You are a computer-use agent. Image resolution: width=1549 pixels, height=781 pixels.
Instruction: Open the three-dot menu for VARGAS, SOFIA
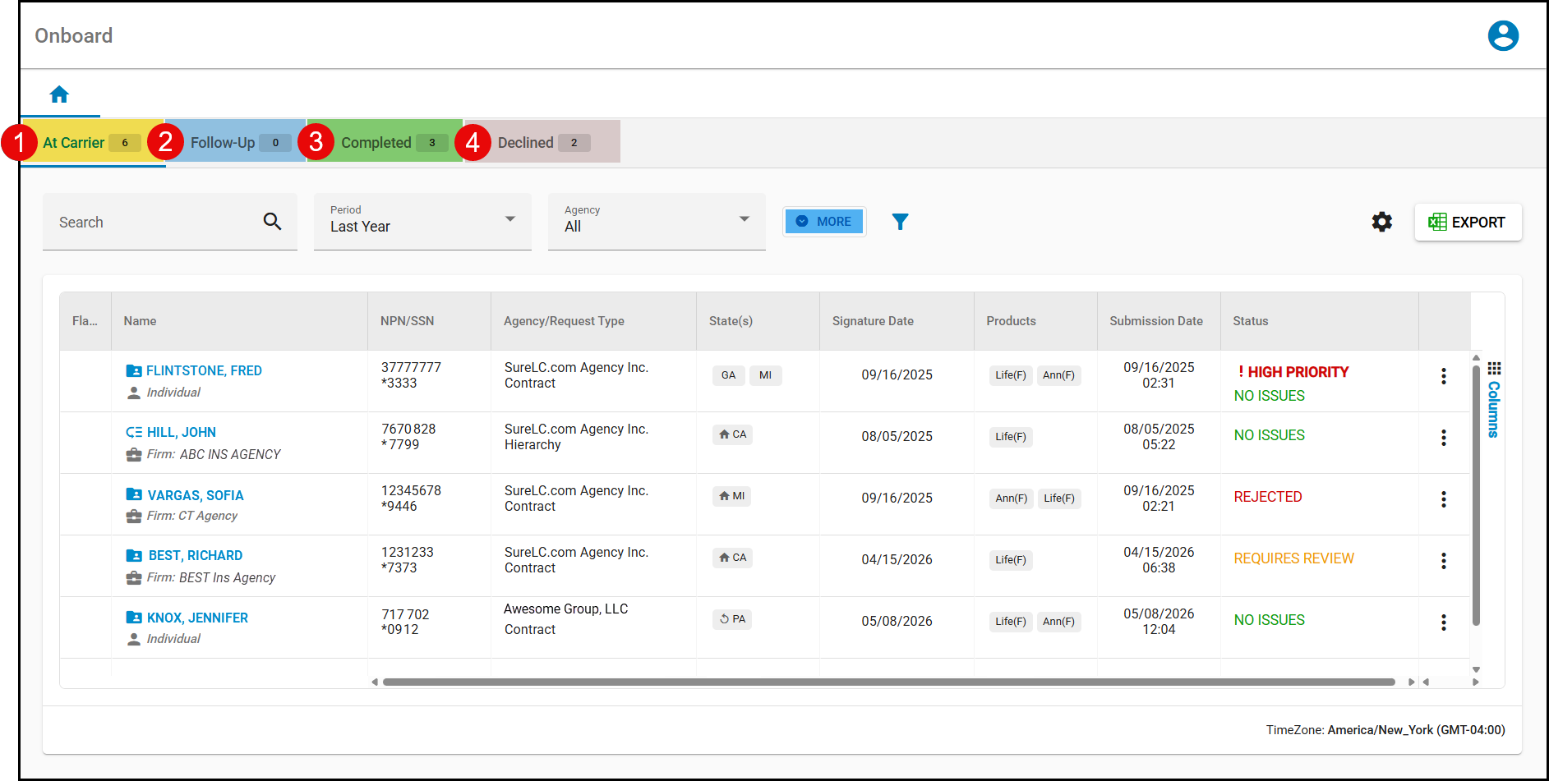pos(1443,499)
